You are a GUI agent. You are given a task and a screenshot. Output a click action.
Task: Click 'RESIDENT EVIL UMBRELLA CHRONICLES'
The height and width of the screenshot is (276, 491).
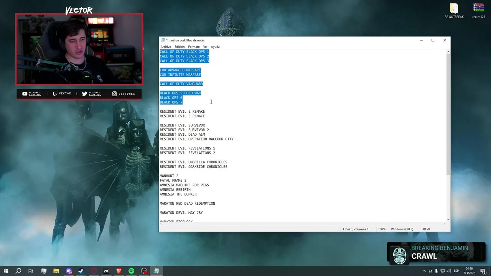point(194,162)
